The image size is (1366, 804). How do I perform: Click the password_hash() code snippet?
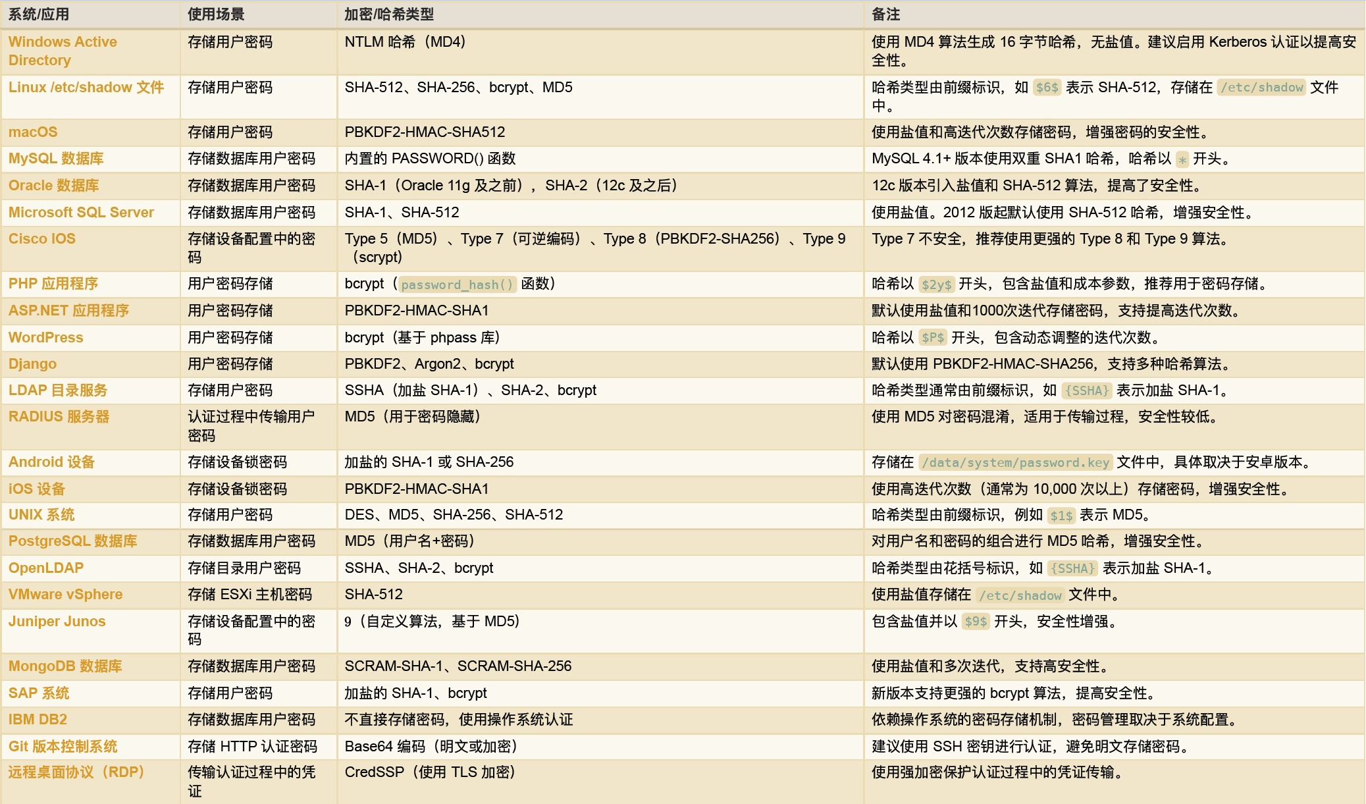(x=457, y=284)
